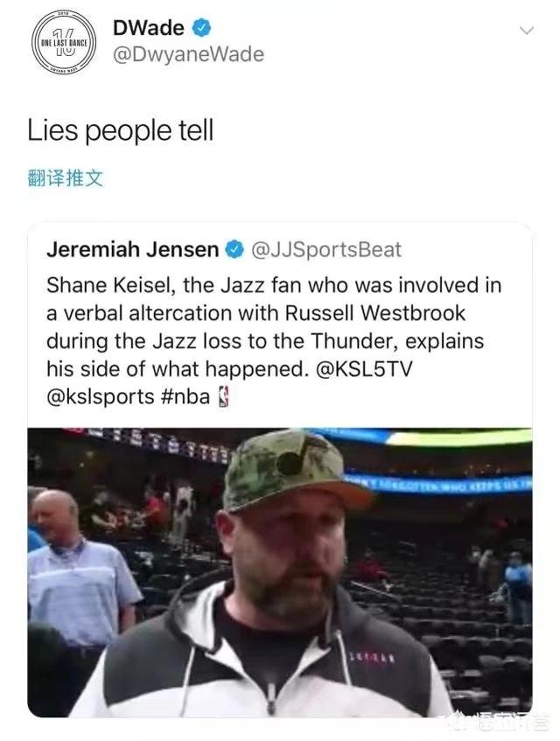Click DWade's blue verified badge
This screenshot has height=741, width=560.
201,28
